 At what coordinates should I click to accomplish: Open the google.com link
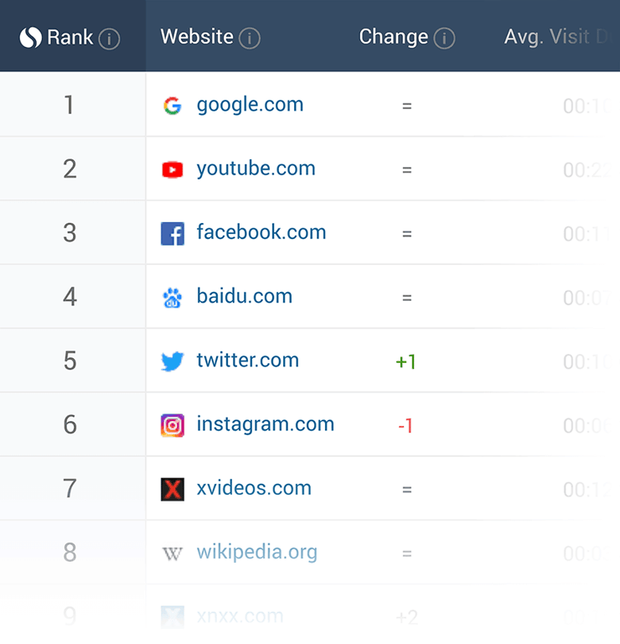(250, 105)
